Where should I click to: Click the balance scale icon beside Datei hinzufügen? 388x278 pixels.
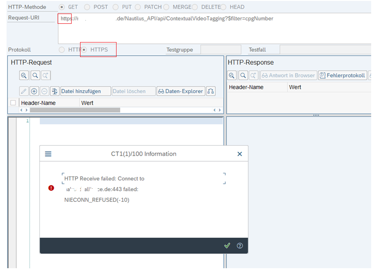pyautogui.click(x=55, y=91)
